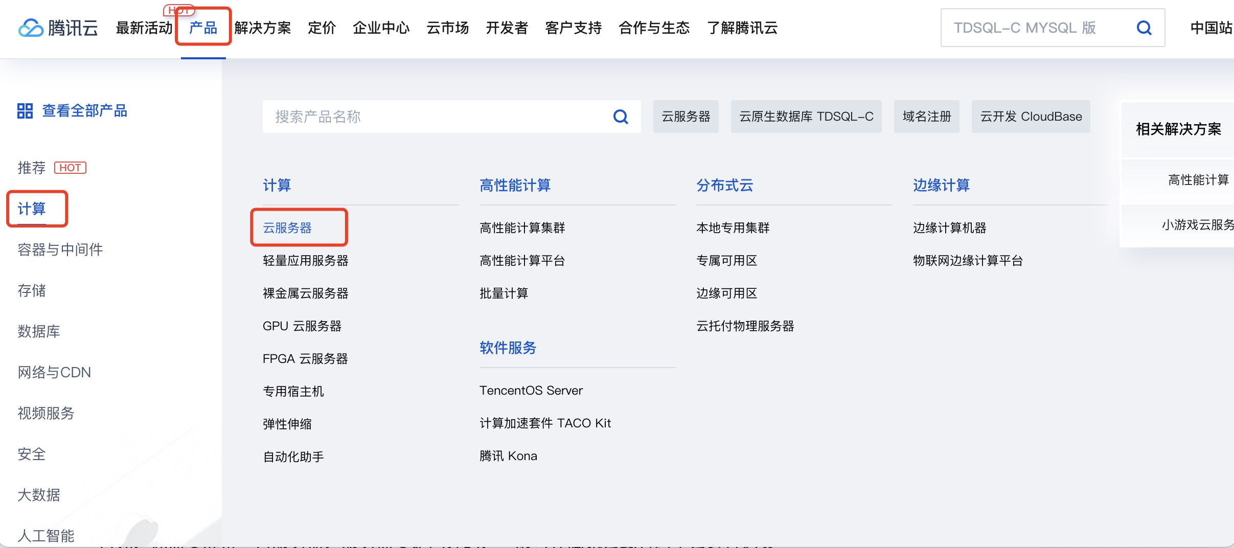Open the 定价 menu
This screenshot has height=548, width=1234.
pyautogui.click(x=322, y=28)
